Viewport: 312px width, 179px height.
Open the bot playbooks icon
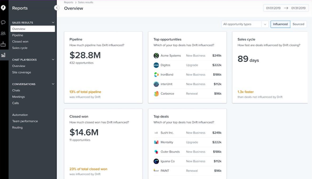3,44
